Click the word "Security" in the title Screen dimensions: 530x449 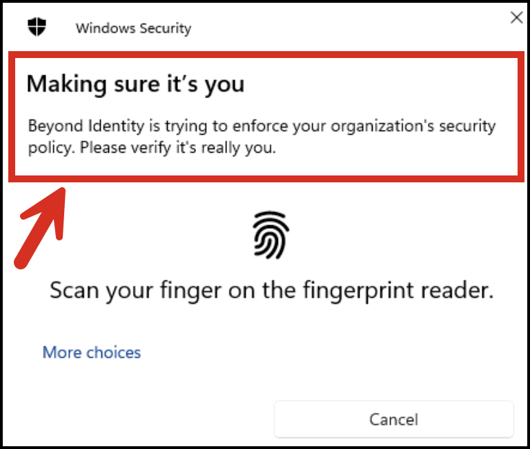(166, 28)
